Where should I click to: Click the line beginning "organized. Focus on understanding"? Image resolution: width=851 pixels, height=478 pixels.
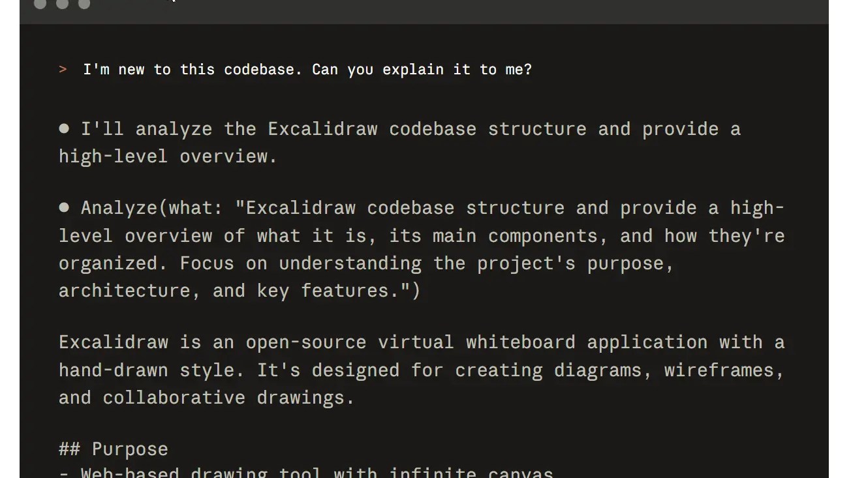(366, 263)
